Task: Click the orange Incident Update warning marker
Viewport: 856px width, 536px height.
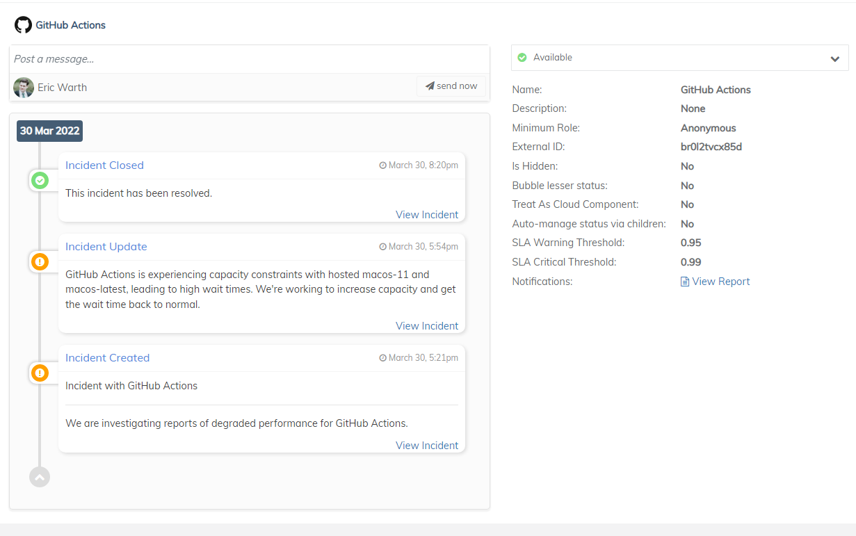Action: point(40,262)
